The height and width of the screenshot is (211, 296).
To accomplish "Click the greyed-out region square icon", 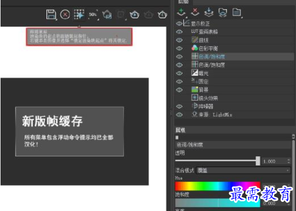I will point(121,14).
